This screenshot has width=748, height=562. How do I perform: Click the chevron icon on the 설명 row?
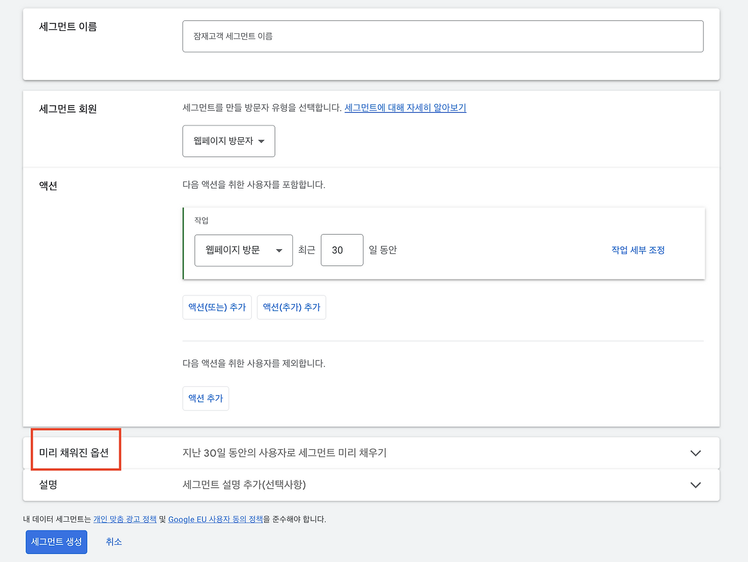click(x=695, y=485)
